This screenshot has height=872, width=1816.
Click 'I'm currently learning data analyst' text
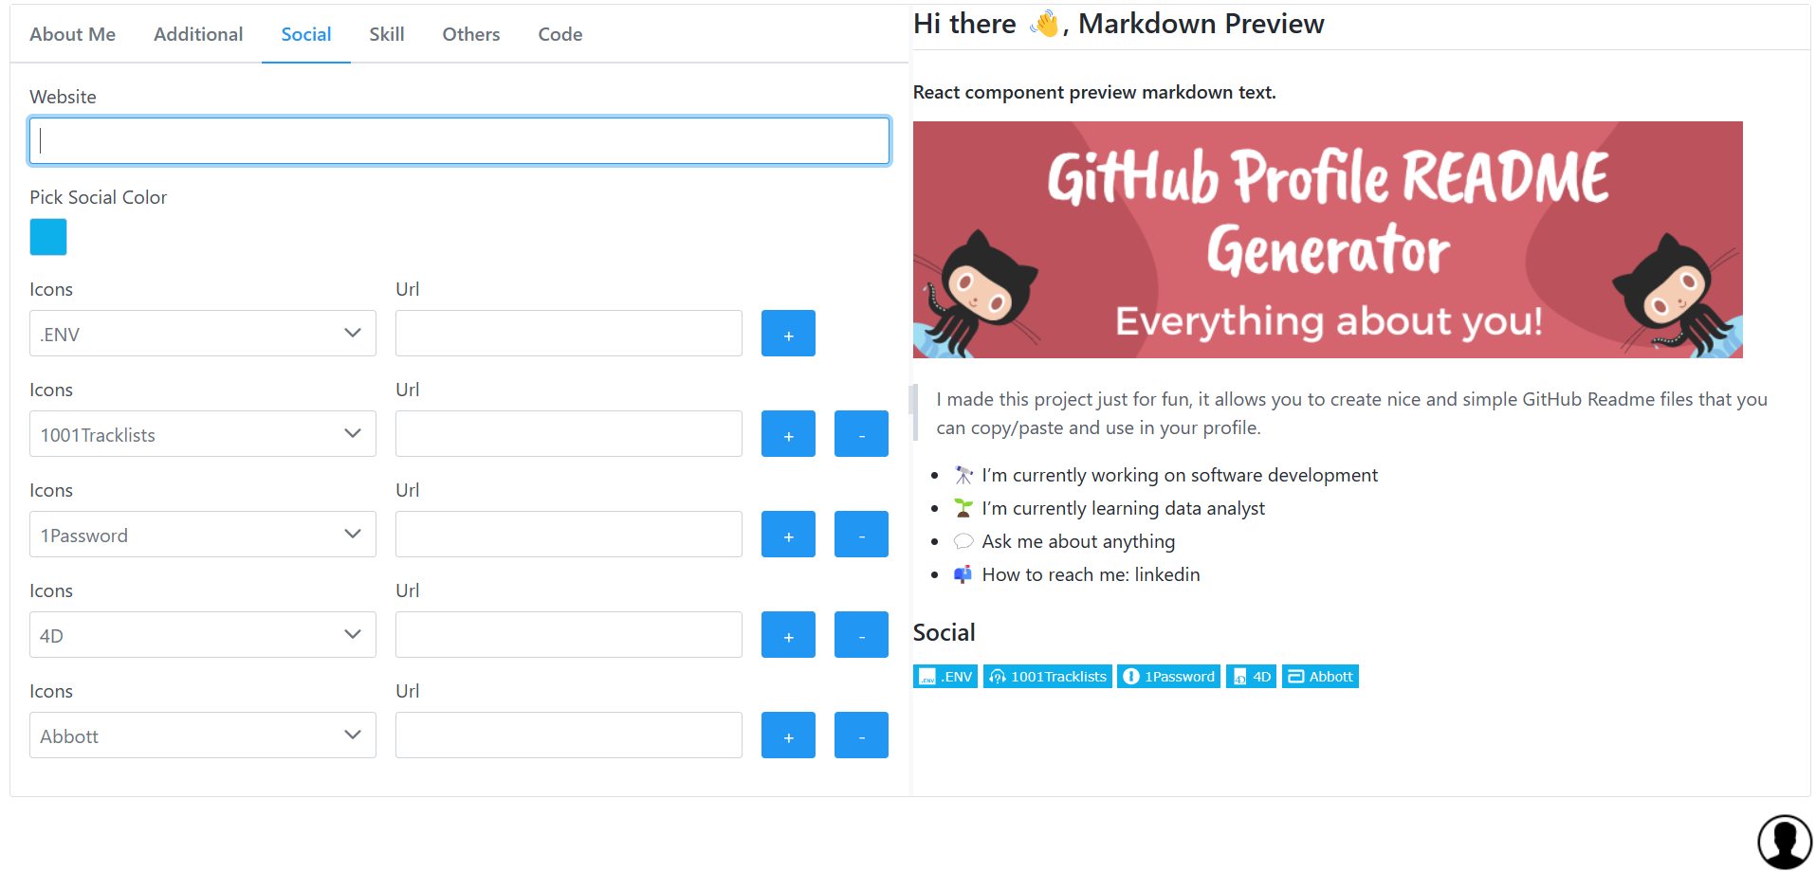pyautogui.click(x=1123, y=508)
